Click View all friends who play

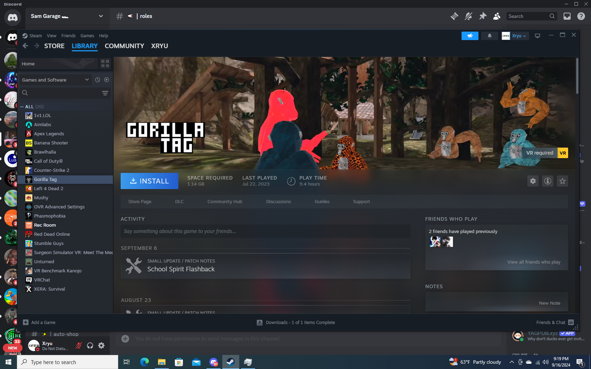click(x=534, y=262)
